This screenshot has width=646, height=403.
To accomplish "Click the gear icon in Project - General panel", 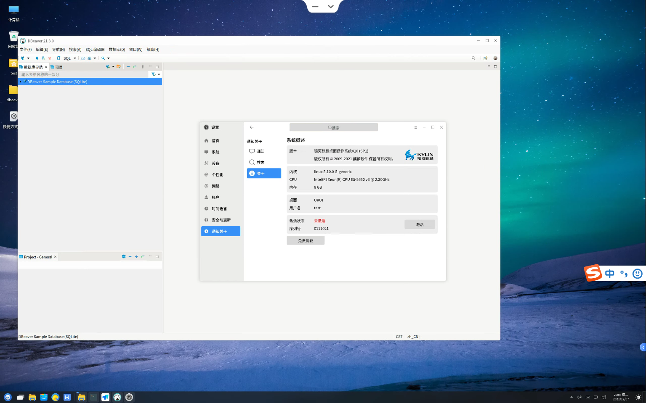I will [x=124, y=256].
